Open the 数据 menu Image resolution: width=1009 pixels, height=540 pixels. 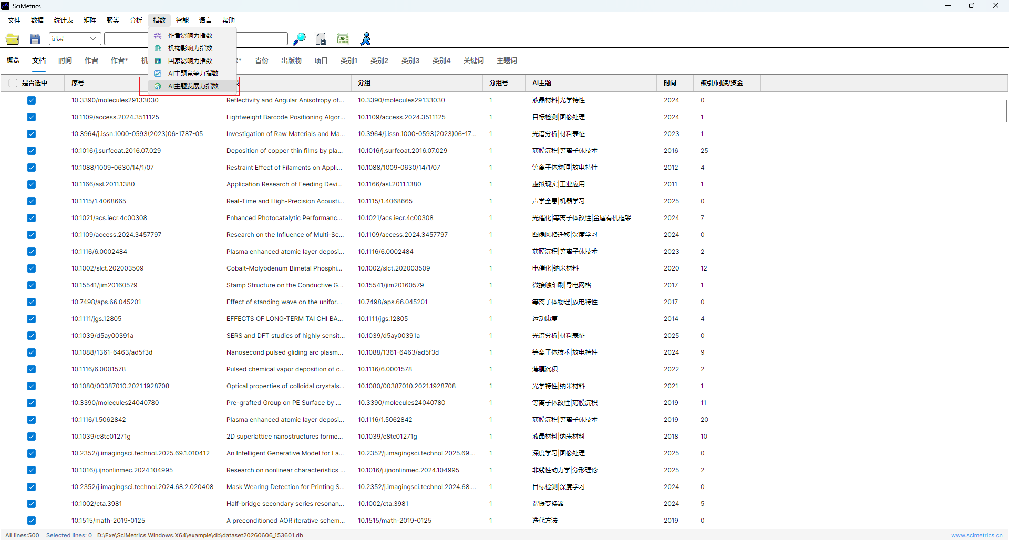pyautogui.click(x=37, y=20)
